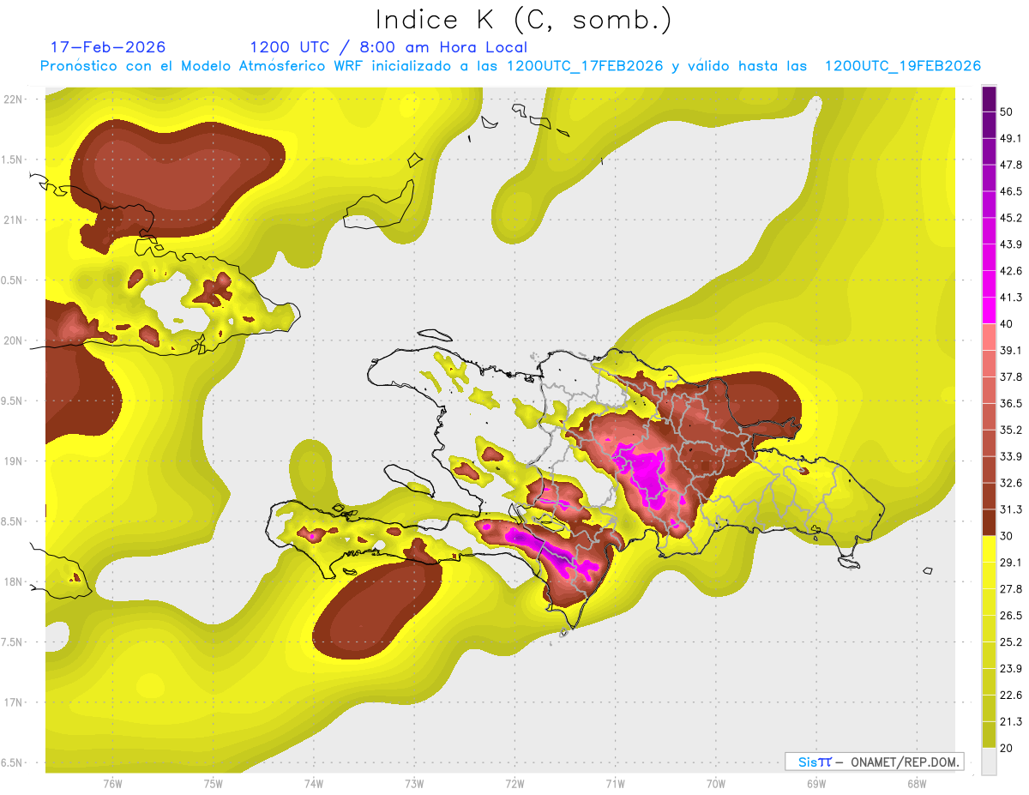The height and width of the screenshot is (795, 1029).
Task: Select the "19N" latitude label
Action: click(x=14, y=461)
